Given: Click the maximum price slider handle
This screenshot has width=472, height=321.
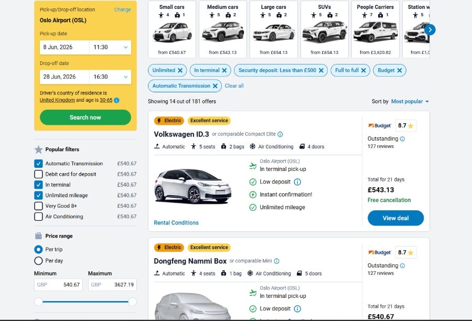Looking at the screenshot, I should click(133, 302).
